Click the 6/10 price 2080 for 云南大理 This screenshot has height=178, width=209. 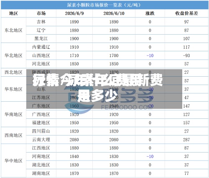[114, 140]
